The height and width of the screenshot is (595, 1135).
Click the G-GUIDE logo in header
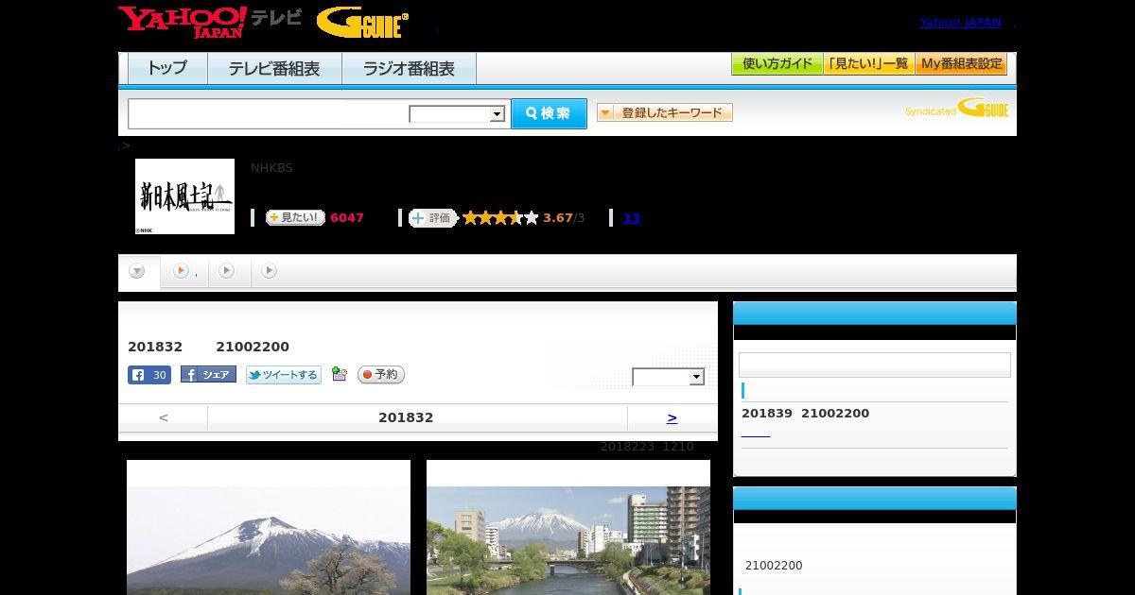pyautogui.click(x=362, y=23)
